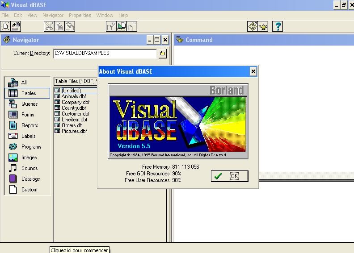Select the Forms category
The width and height of the screenshot is (354, 253).
27,114
